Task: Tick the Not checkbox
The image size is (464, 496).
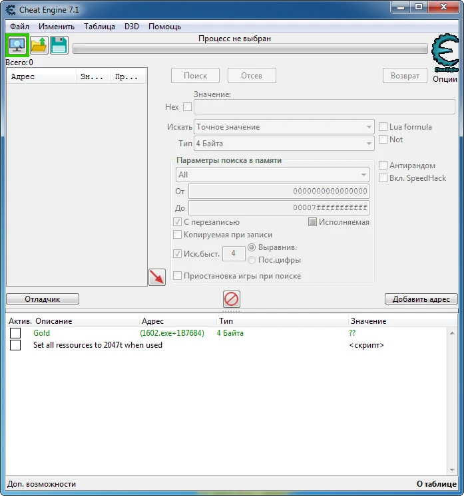Action: [x=383, y=140]
